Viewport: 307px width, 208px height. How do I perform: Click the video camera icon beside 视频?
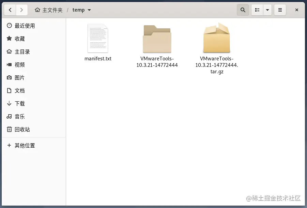(9, 64)
